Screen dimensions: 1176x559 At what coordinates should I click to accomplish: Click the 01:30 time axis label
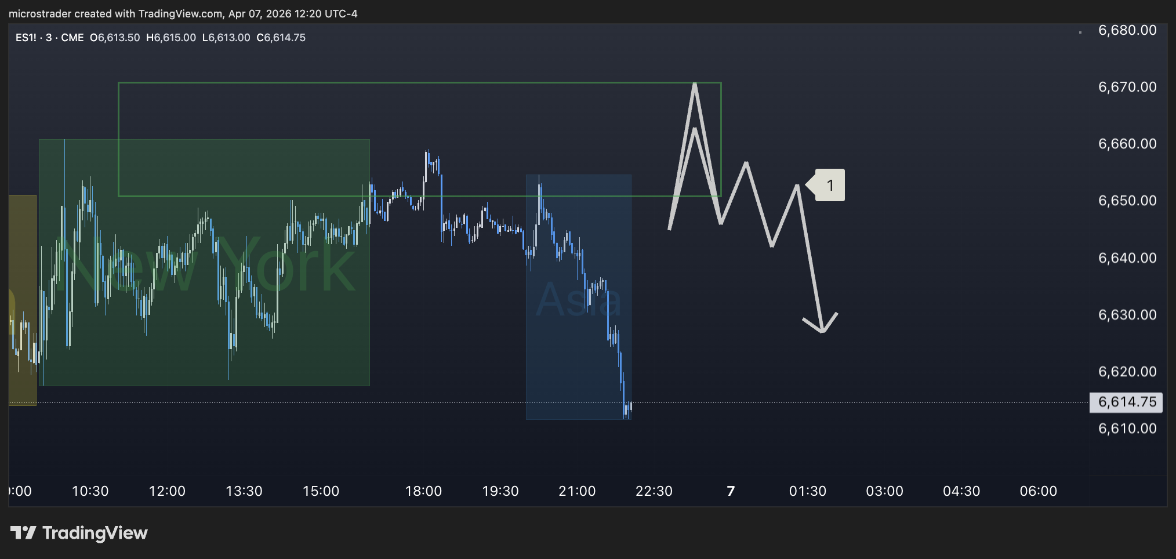[808, 491]
